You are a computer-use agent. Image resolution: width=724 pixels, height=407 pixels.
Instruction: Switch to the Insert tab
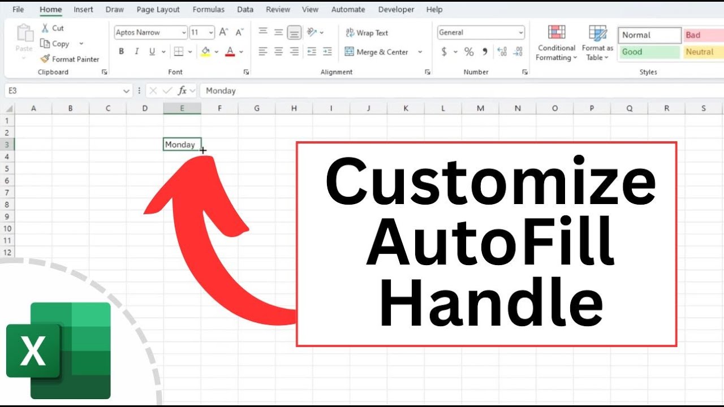(83, 10)
